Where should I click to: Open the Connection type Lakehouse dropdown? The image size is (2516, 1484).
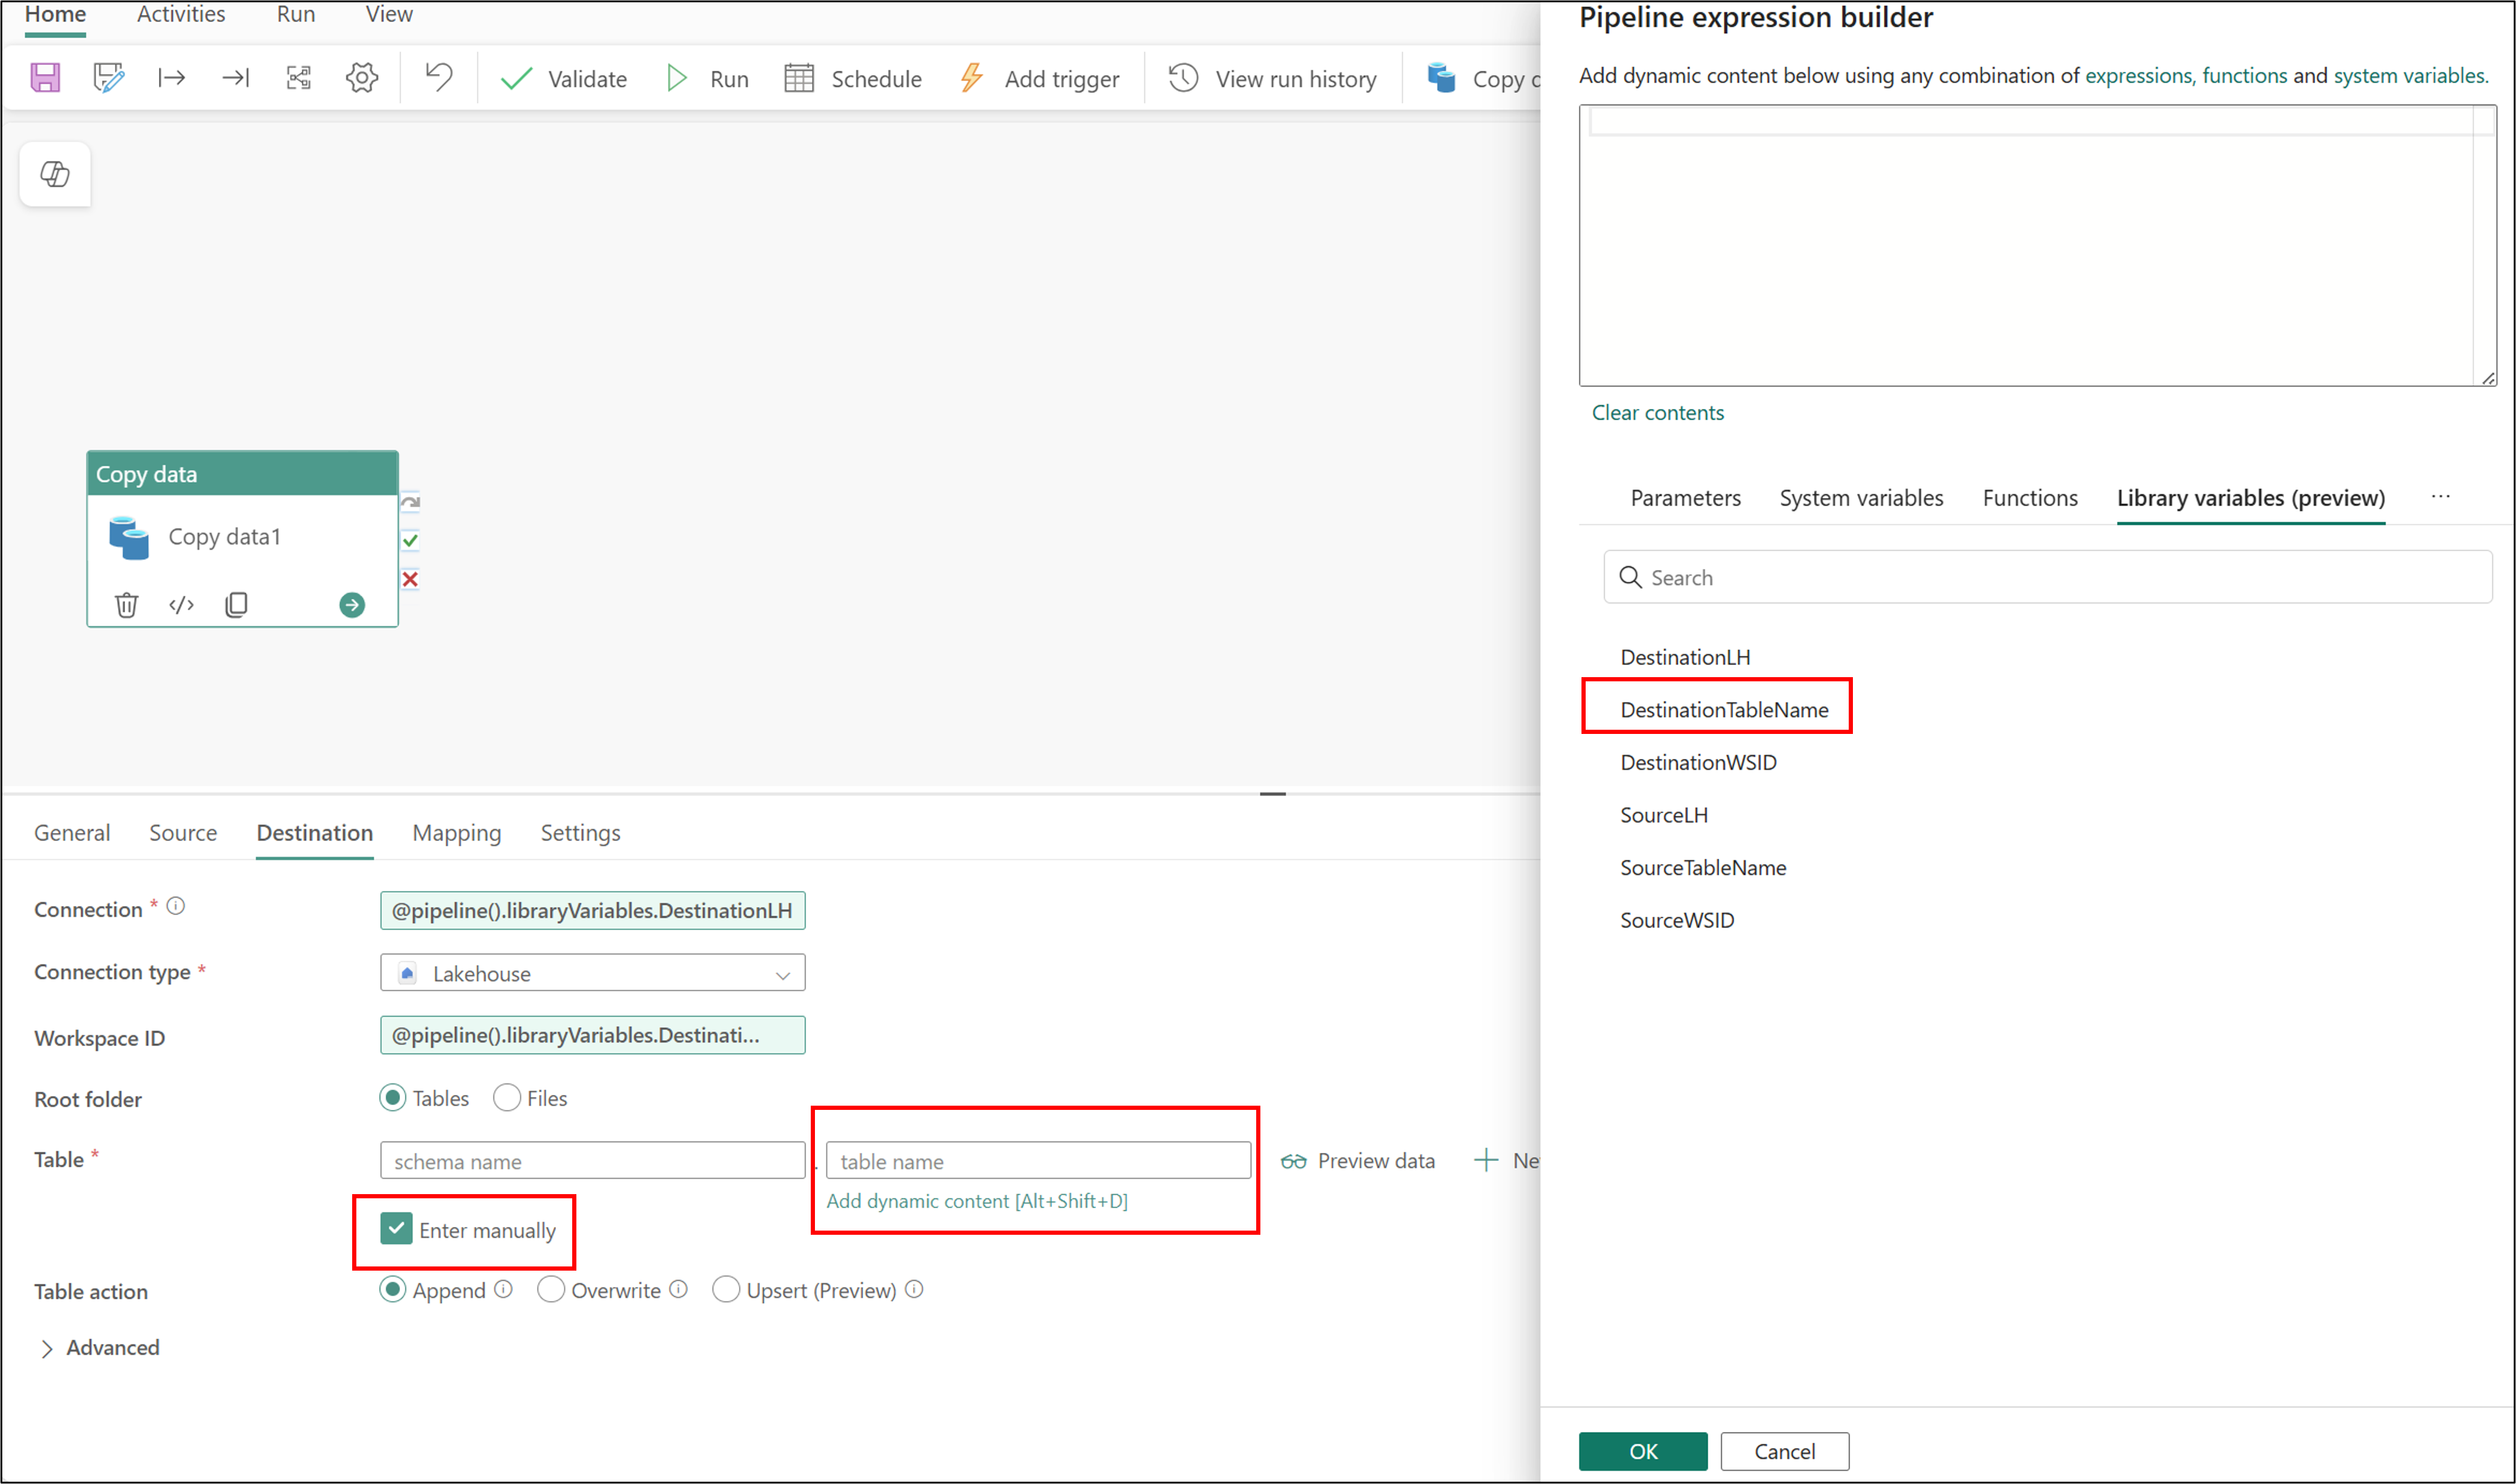tap(593, 973)
